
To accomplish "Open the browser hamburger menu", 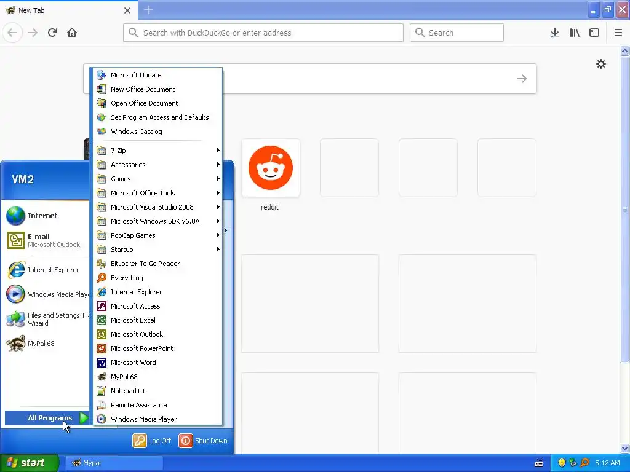I will 618,33.
